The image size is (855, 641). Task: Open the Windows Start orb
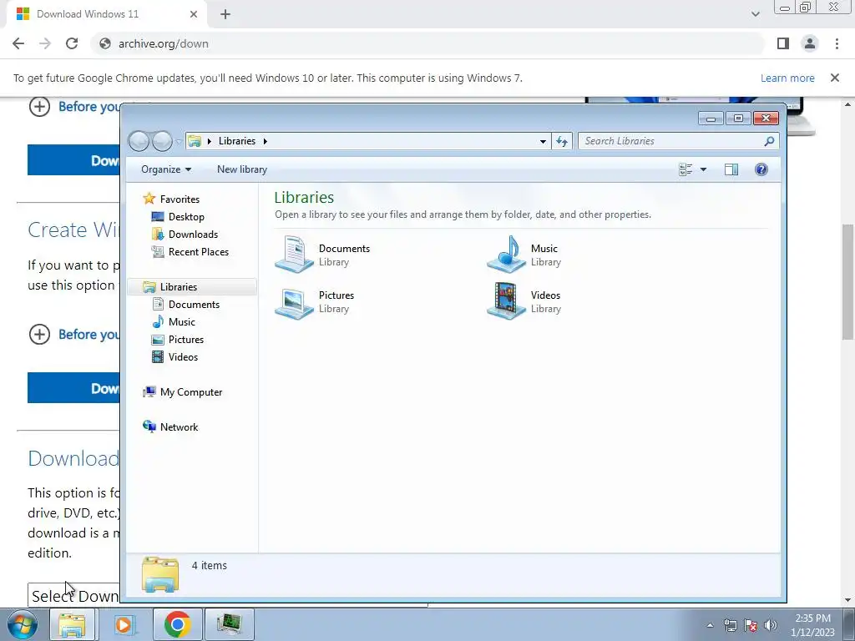click(23, 624)
